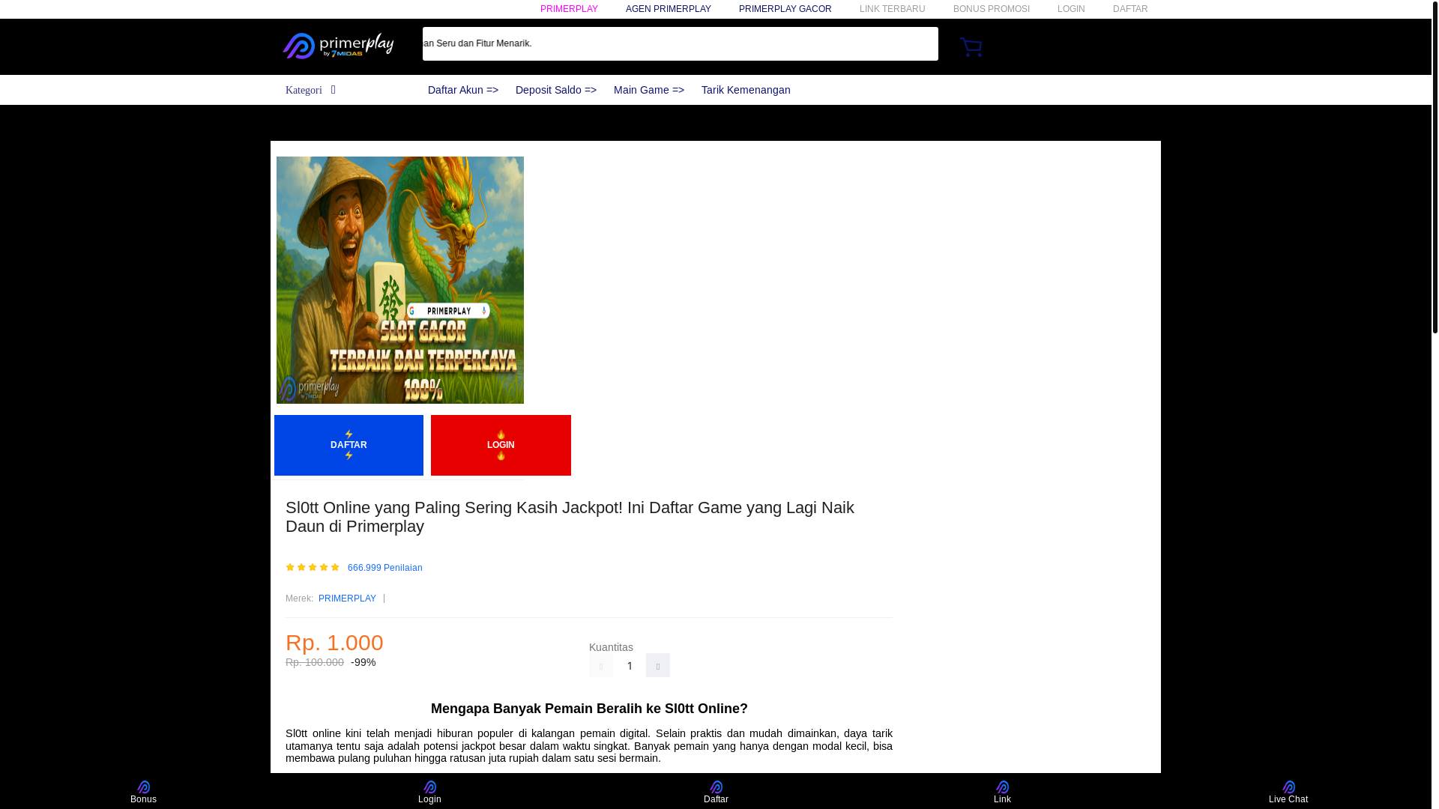
Task: Click the blue DAFTAR button
Action: click(349, 445)
